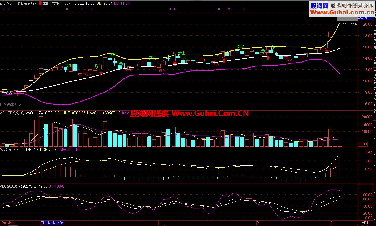Select the MAVOL1: 463587.19 readout
The width and height of the screenshot is (376, 226).
(x=104, y=113)
